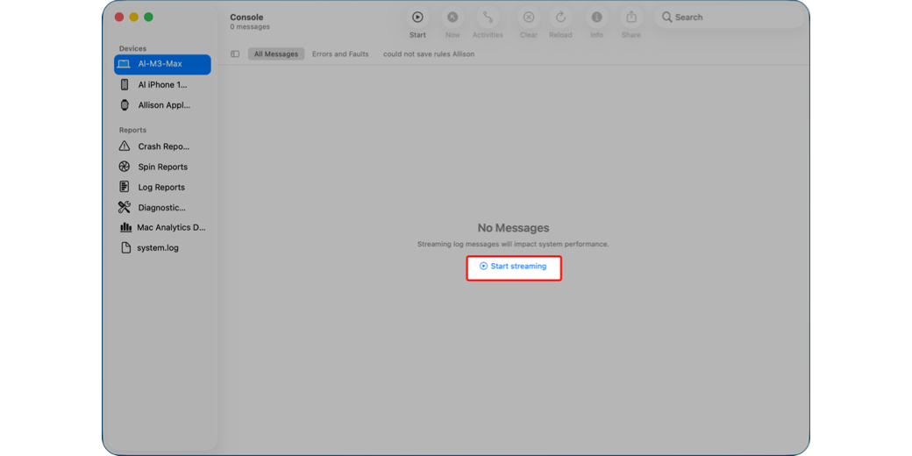This screenshot has height=456, width=912.
Task: Toggle the sidebar filter panel icon
Action: tap(235, 54)
